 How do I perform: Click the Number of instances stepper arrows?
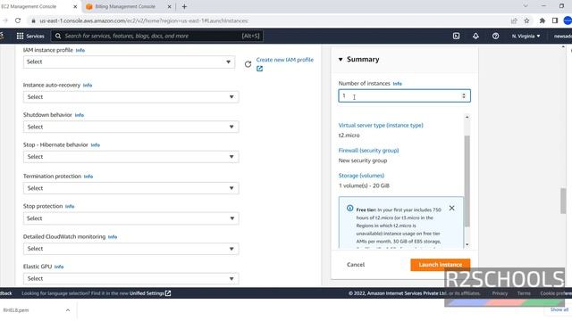464,95
